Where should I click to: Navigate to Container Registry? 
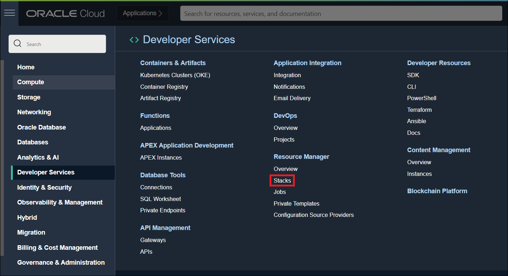164,87
